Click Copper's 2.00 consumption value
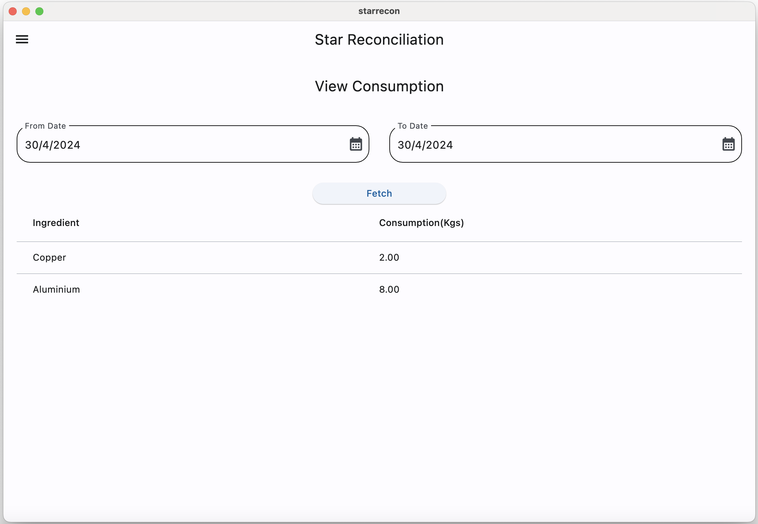The image size is (758, 524). pyautogui.click(x=389, y=257)
